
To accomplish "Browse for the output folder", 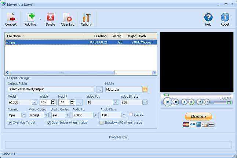I will tap(99, 90).
